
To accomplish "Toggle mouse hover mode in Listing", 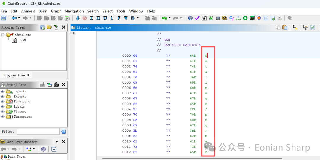I will click(x=295, y=27).
